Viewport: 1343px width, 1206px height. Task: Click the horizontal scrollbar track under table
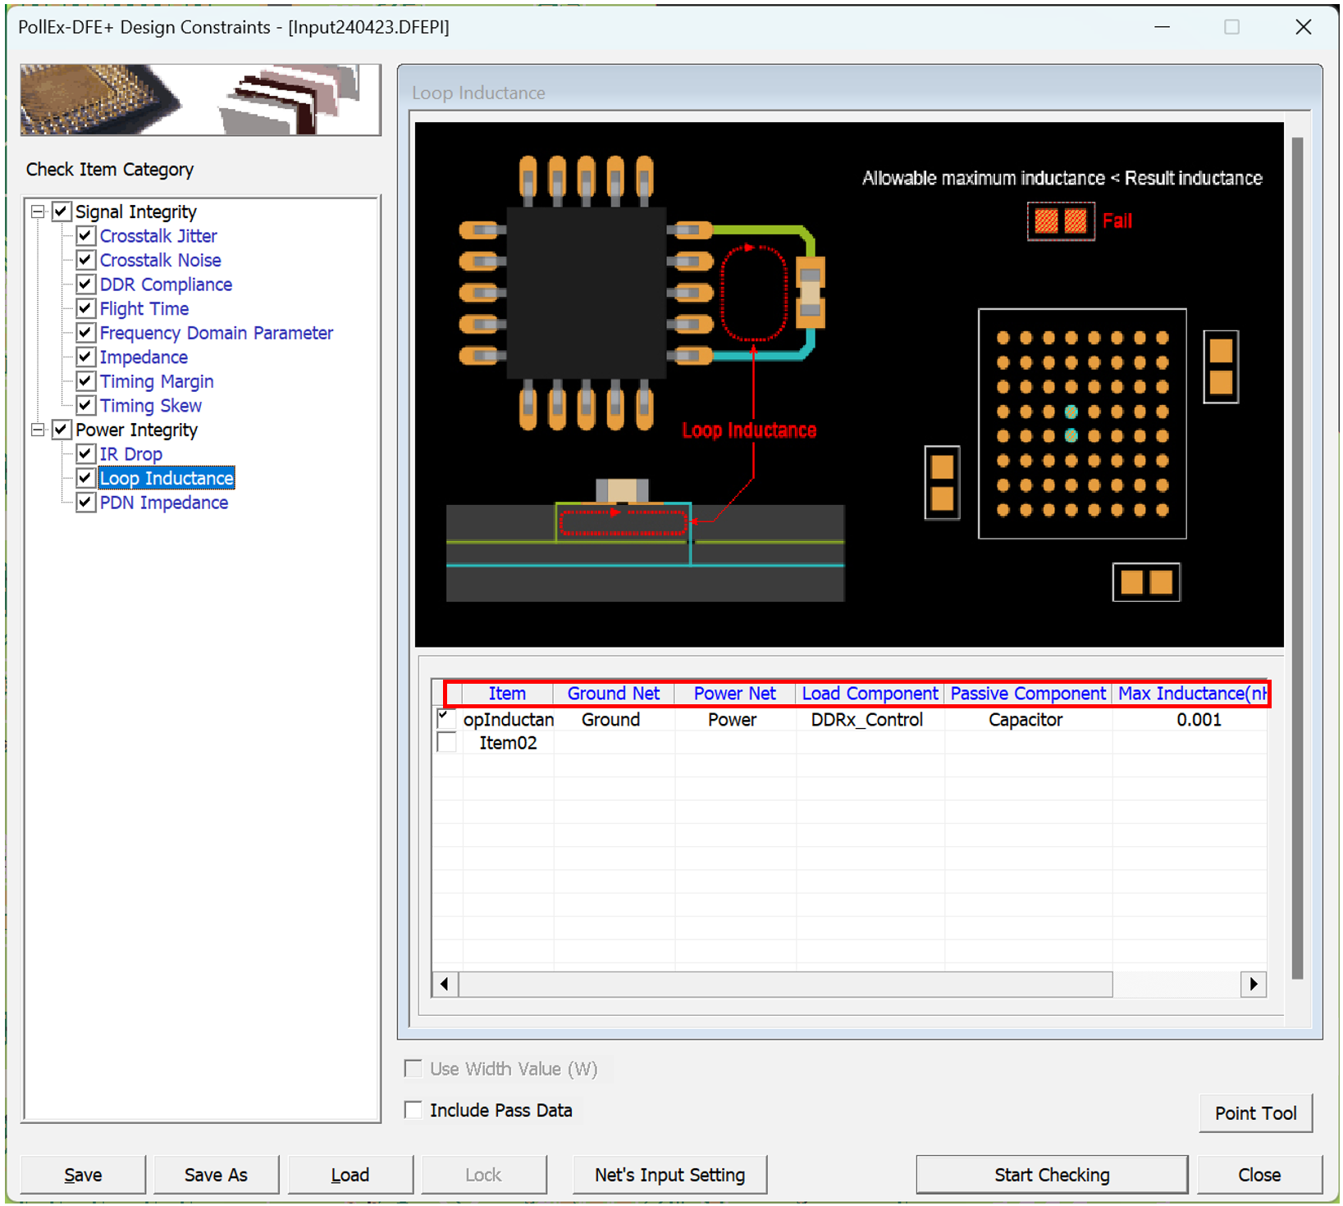click(1175, 984)
